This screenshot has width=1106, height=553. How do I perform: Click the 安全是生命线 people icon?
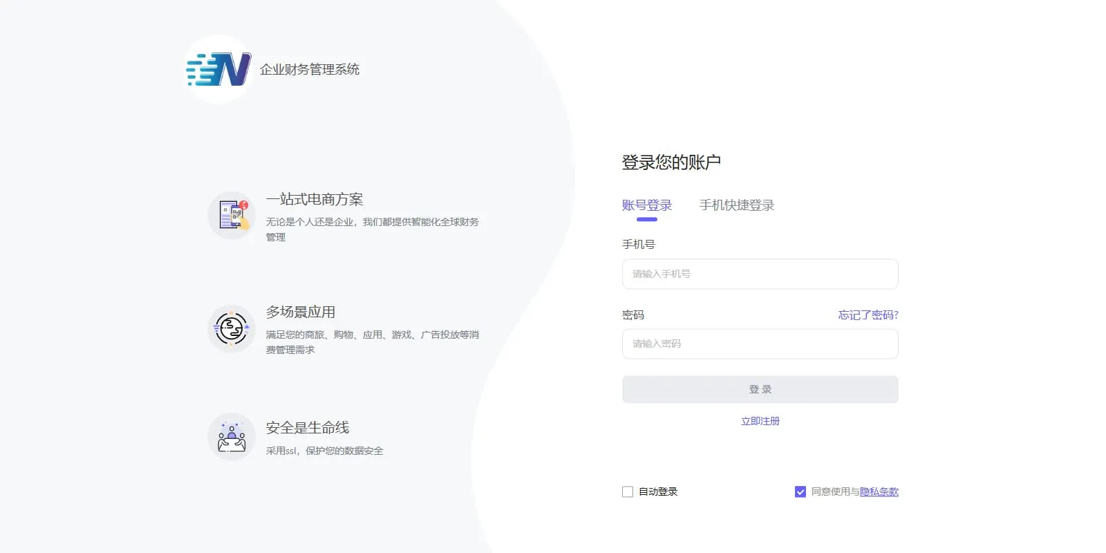232,437
